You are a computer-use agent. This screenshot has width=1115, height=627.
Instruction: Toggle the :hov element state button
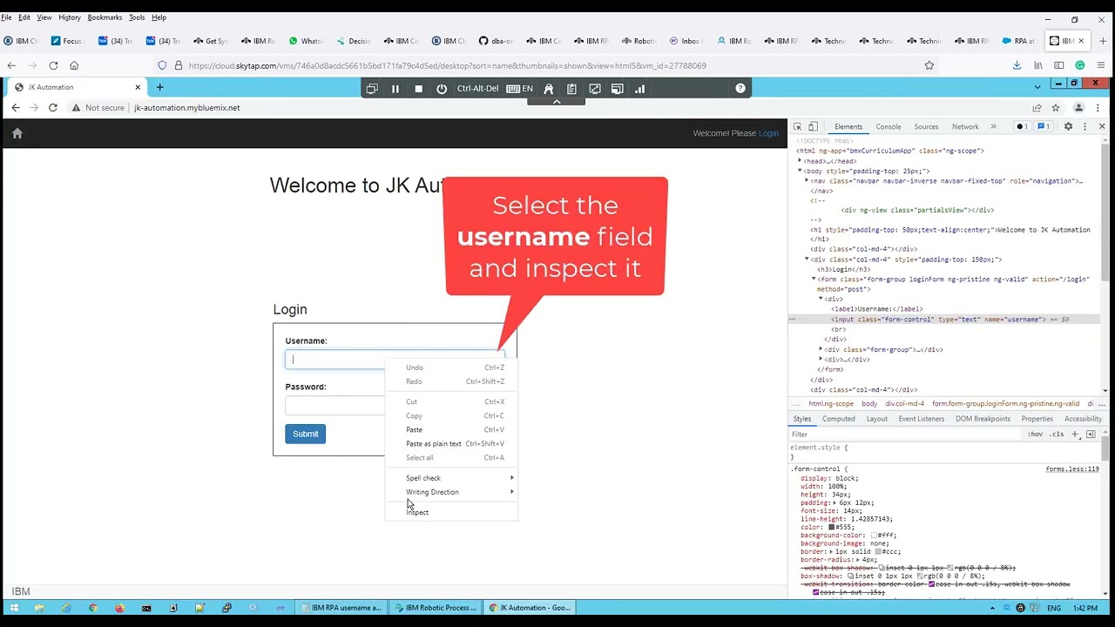coord(1035,434)
